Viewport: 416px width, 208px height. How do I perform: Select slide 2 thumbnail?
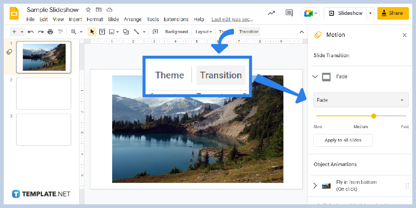point(44,93)
